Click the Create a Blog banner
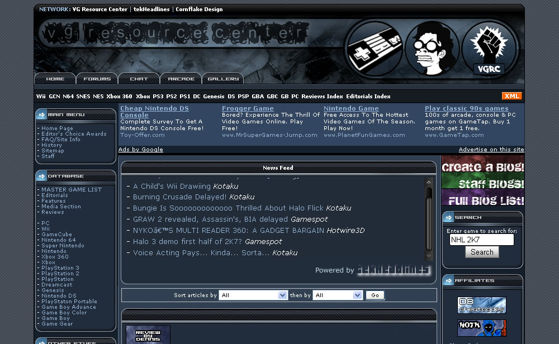Viewport: 559px width, 344px height. (483, 164)
